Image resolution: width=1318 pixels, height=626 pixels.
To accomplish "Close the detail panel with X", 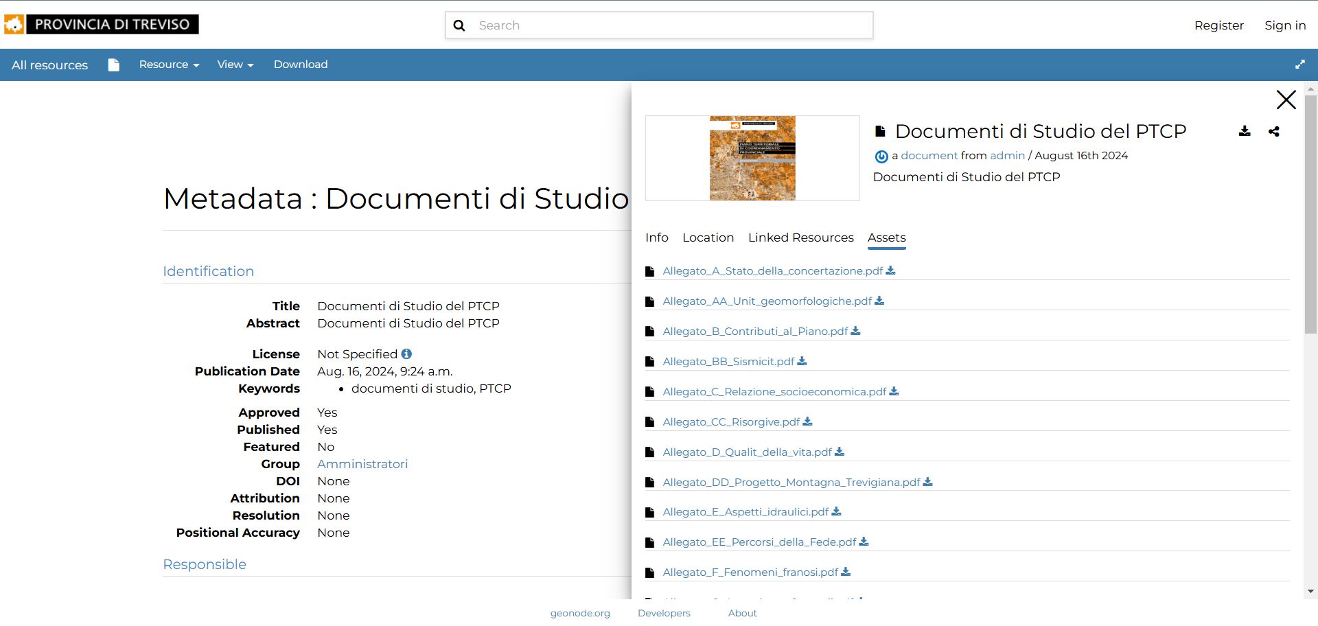I will 1286,100.
